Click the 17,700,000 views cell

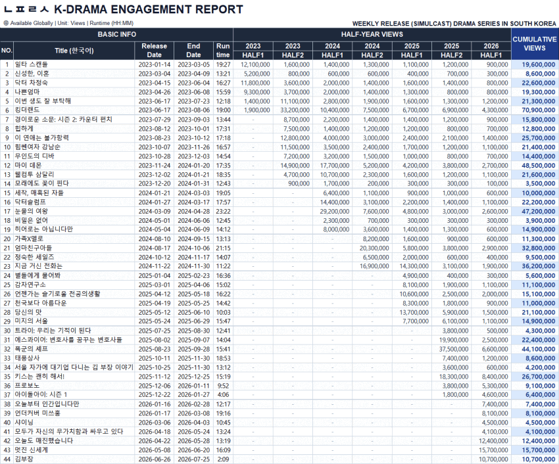334,166
